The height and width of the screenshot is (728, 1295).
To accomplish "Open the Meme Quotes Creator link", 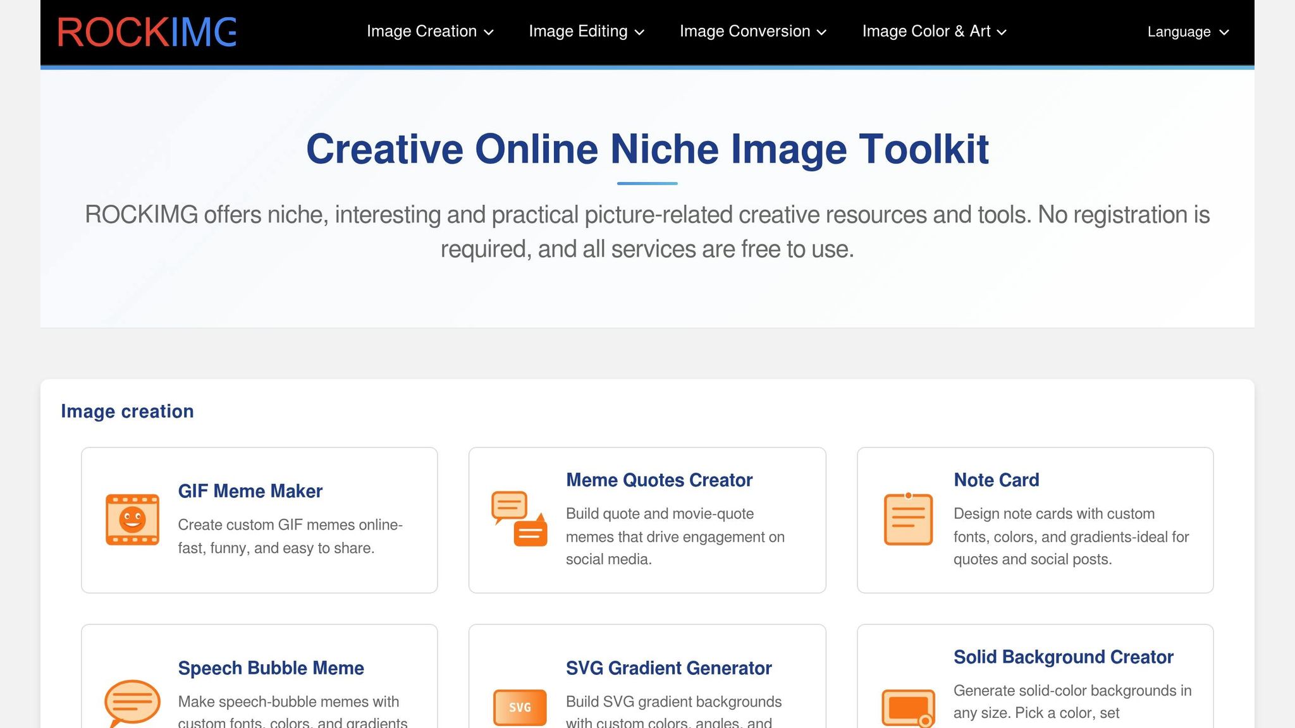I will 659,480.
